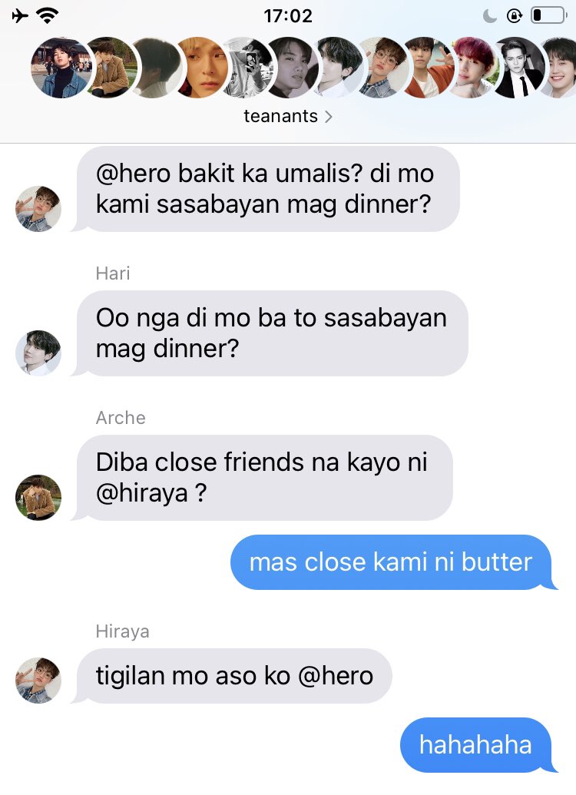Tap the 17:02 clock in status bar
Image resolution: width=576 pixels, height=795 pixels.
288,15
